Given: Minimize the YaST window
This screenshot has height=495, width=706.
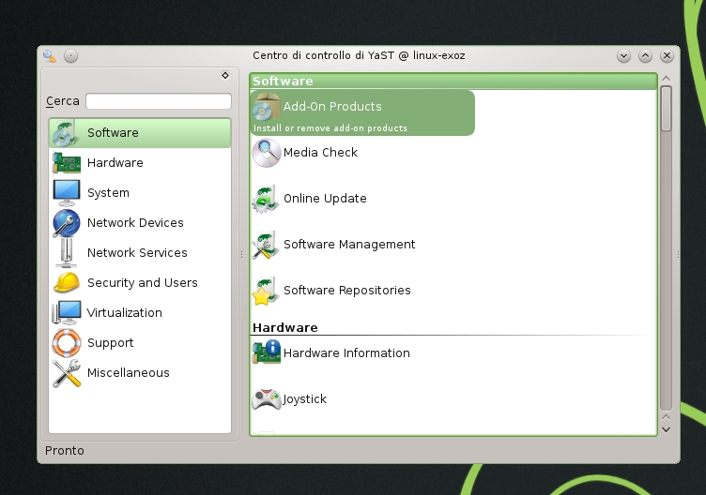Looking at the screenshot, I should tap(623, 55).
